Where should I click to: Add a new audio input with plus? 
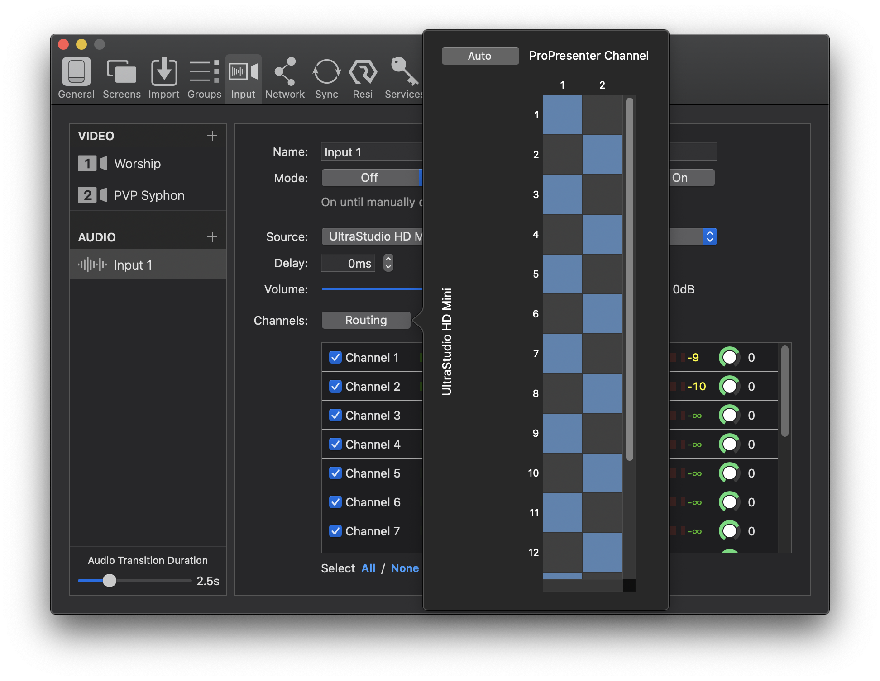(x=212, y=237)
